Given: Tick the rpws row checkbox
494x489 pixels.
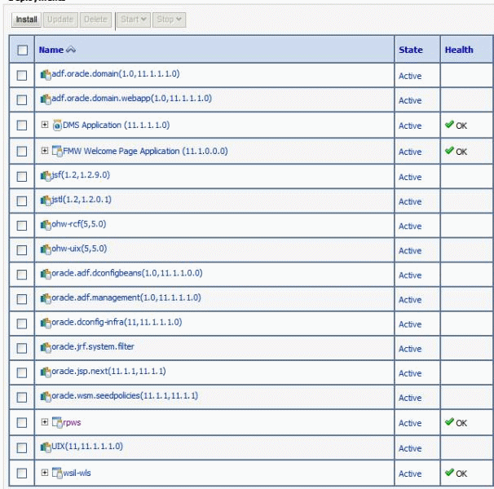Looking at the screenshot, I should click(22, 422).
